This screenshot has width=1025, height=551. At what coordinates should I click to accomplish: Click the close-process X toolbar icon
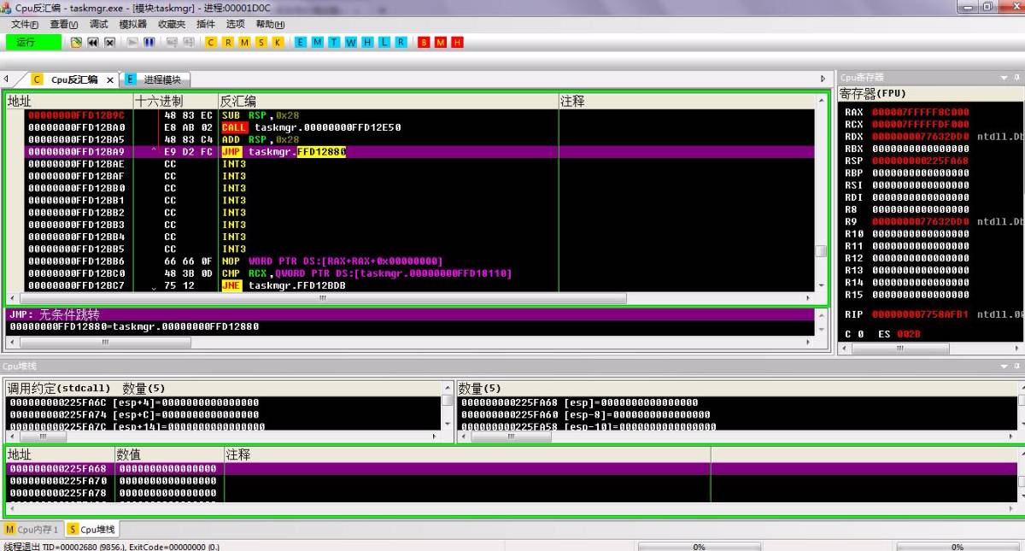pyautogui.click(x=109, y=42)
